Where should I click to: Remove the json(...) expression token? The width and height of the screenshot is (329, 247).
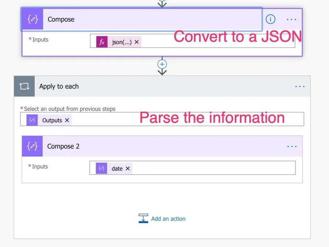click(x=137, y=42)
